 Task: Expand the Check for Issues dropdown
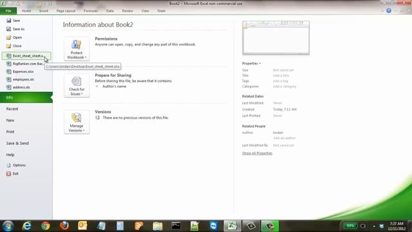coord(77,86)
